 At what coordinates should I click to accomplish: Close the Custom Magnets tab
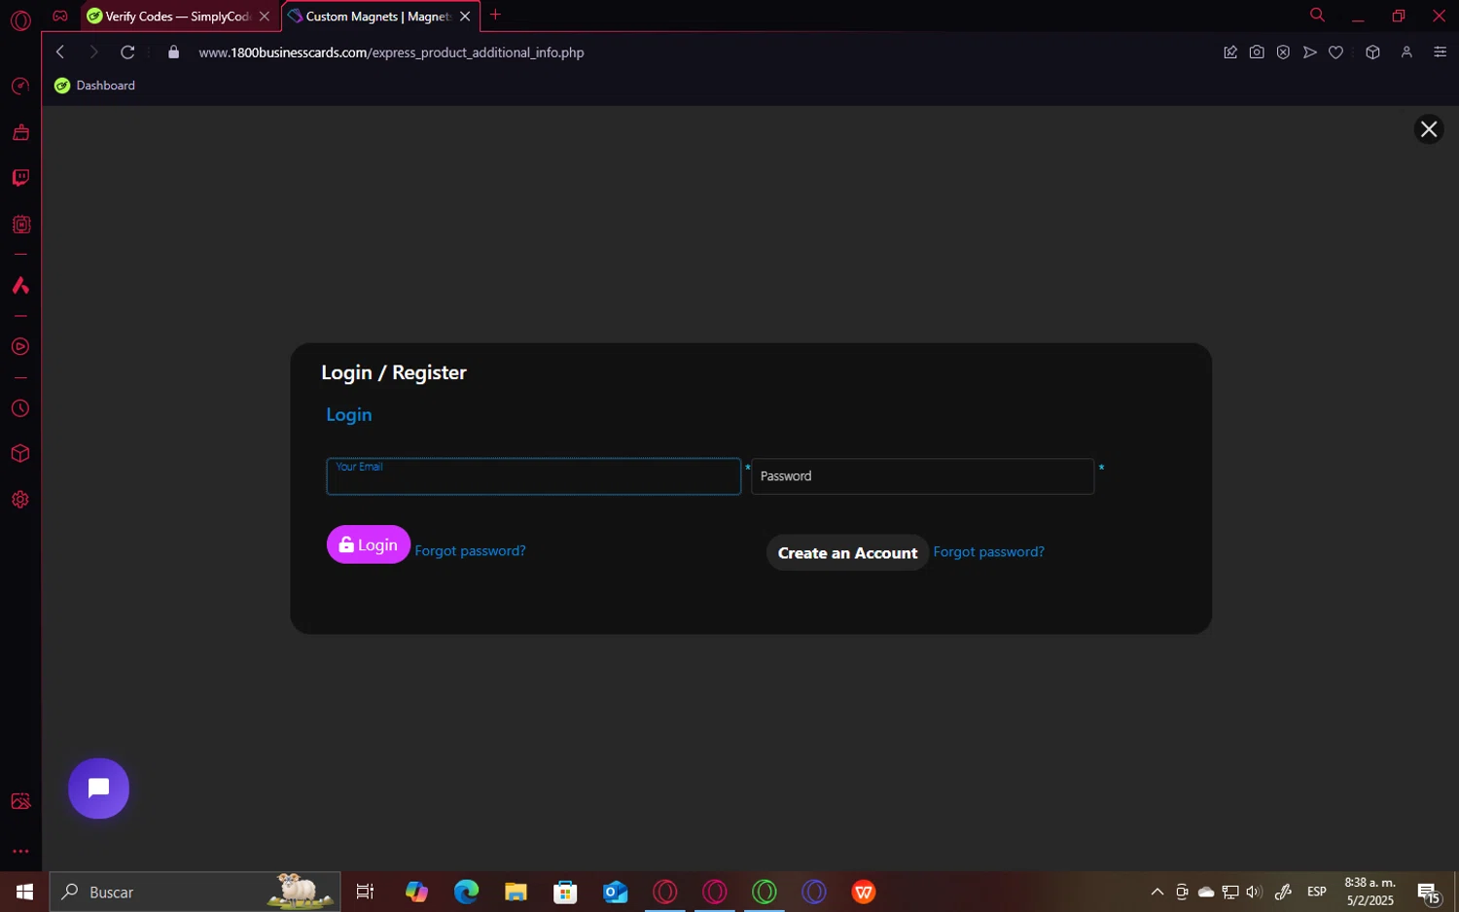click(x=465, y=17)
